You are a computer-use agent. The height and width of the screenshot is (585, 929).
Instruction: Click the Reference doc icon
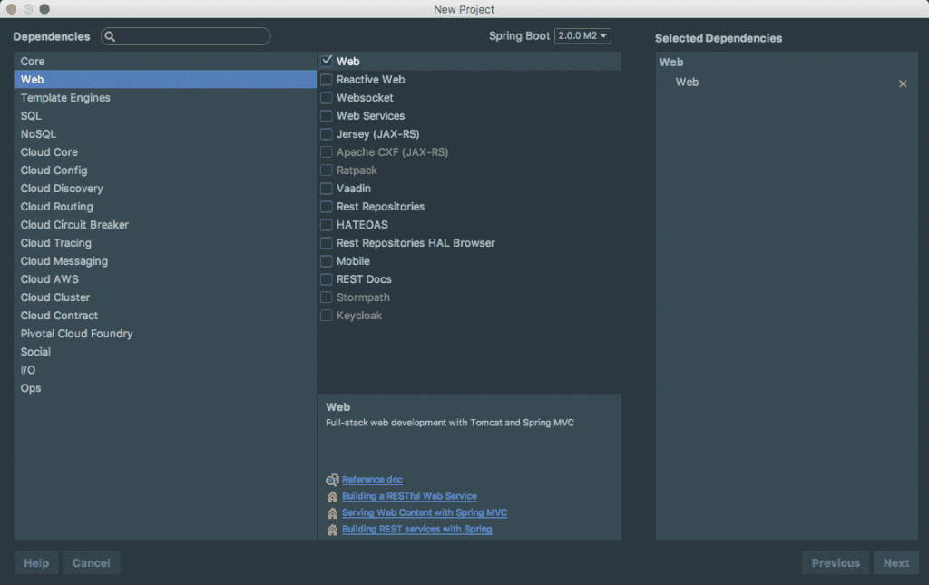pyautogui.click(x=332, y=480)
